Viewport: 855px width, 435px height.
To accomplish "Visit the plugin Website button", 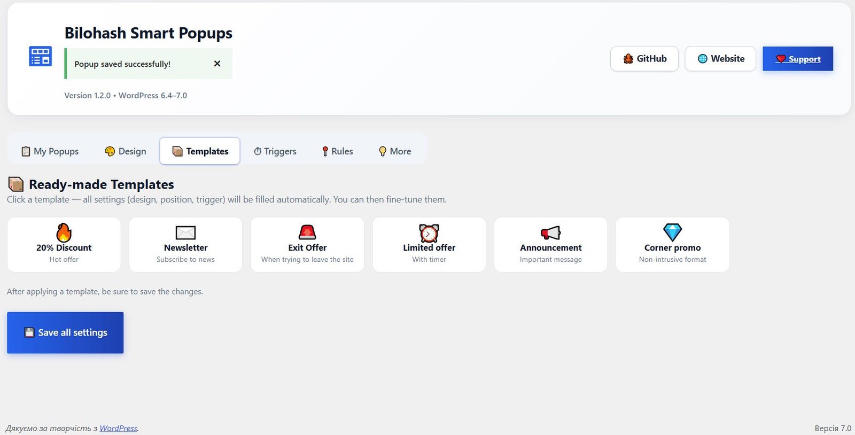I will click(720, 59).
